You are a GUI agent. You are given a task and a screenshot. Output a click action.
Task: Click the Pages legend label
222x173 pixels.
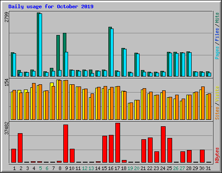(x=217, y=53)
